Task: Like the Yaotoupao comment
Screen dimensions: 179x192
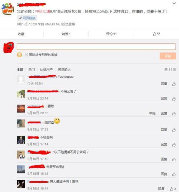Action: point(174,84)
